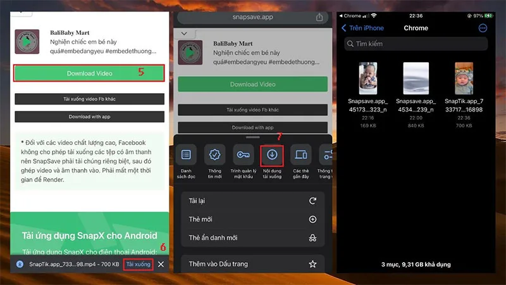Viewport: 506px width, 285px height.
Task: Select 'Thẻ ẩn danh mới' menu entry
Action: tap(252, 238)
